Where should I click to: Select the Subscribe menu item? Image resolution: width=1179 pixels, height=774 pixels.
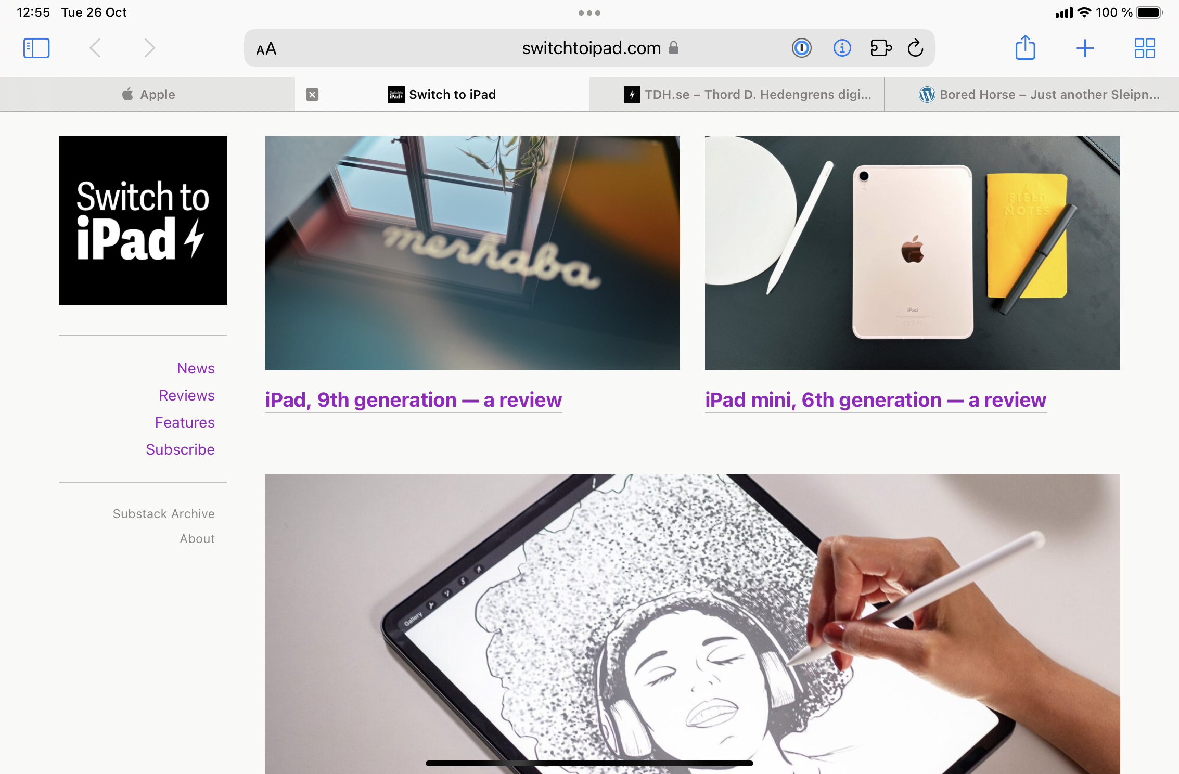pos(181,449)
